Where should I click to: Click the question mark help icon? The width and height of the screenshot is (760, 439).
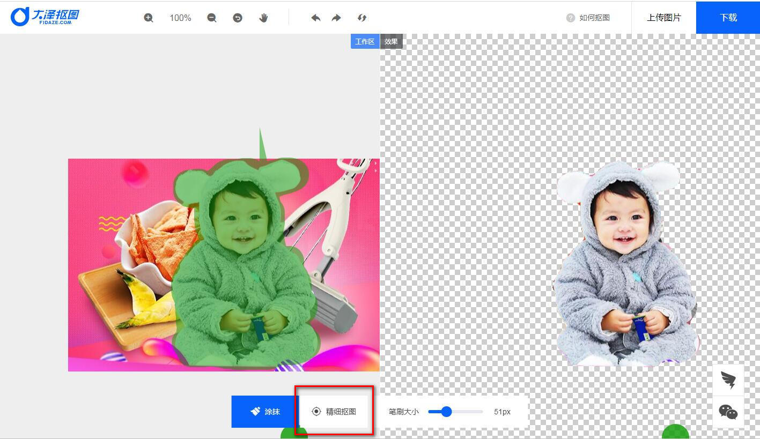[571, 18]
